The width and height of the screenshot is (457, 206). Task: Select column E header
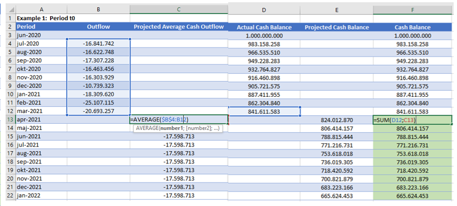[336, 10]
